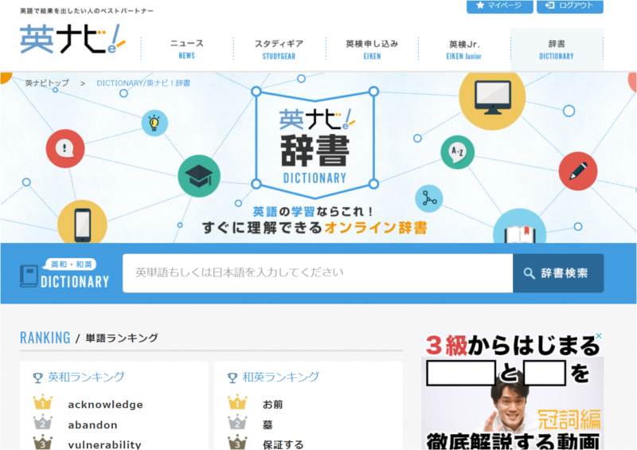The width and height of the screenshot is (637, 450).
Task: Open the ranked word 墓
Action: coord(268,425)
